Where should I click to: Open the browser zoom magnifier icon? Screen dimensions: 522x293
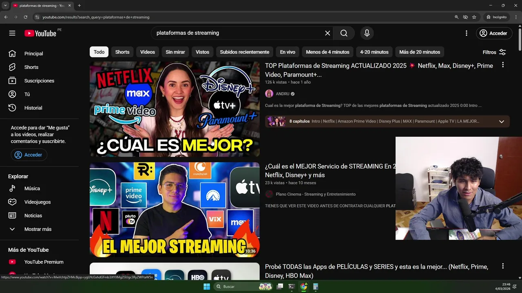(x=456, y=17)
